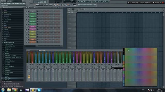
Task: Expand the Backup folder
Action: point(5,12)
